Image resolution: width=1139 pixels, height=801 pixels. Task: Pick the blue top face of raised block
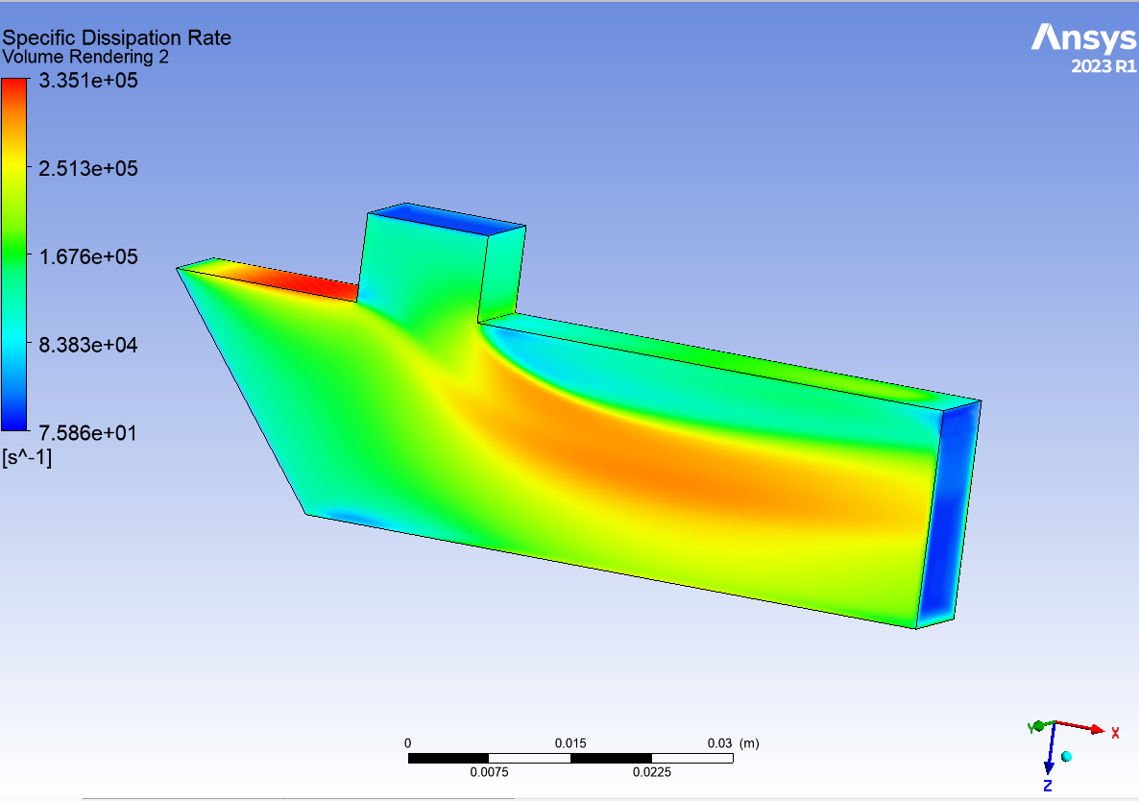[447, 220]
